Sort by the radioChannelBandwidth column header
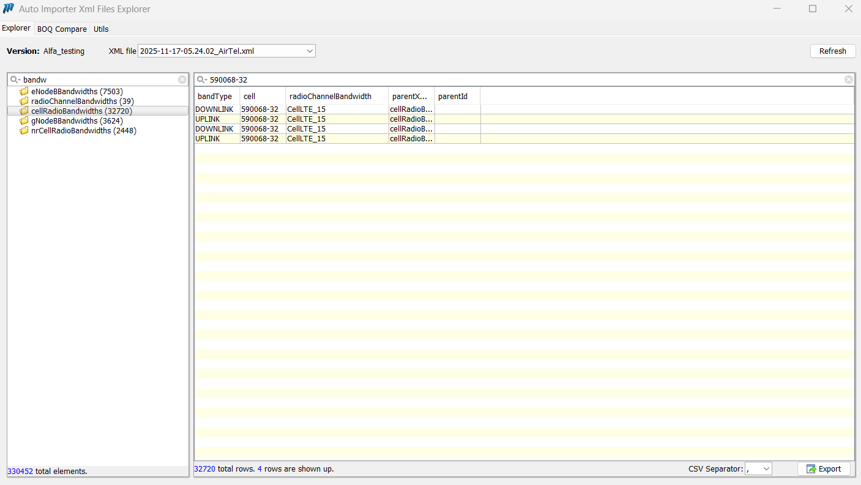The height and width of the screenshot is (485, 861). click(330, 96)
